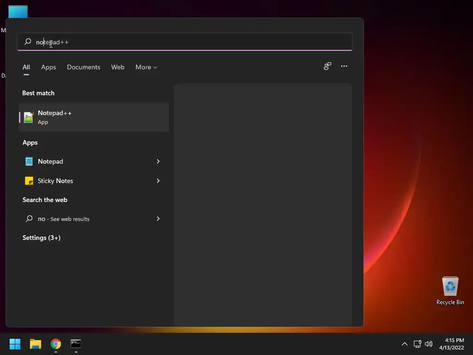Viewport: 473px width, 355px height.
Task: Click the network status tray icon
Action: [x=418, y=344]
